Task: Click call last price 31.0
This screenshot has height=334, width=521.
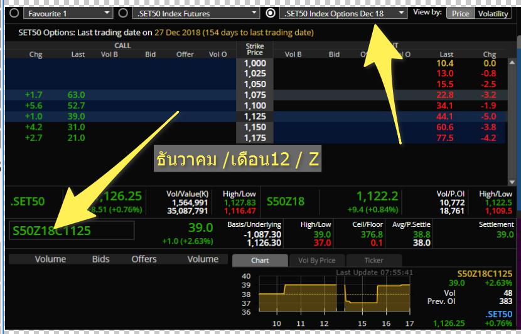Action: click(76, 127)
